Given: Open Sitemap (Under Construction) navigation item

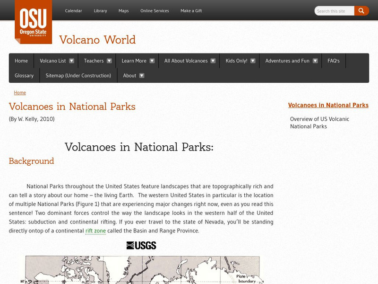Looking at the screenshot, I should click(x=79, y=75).
